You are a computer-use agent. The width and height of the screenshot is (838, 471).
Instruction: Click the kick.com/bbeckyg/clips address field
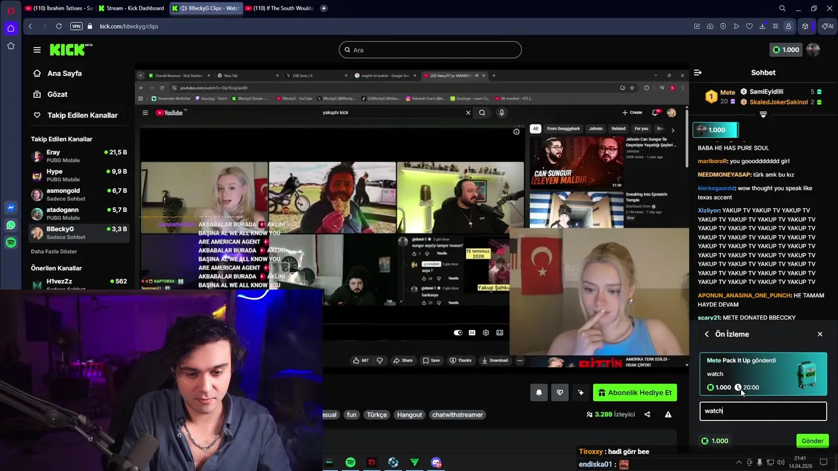pos(129,26)
